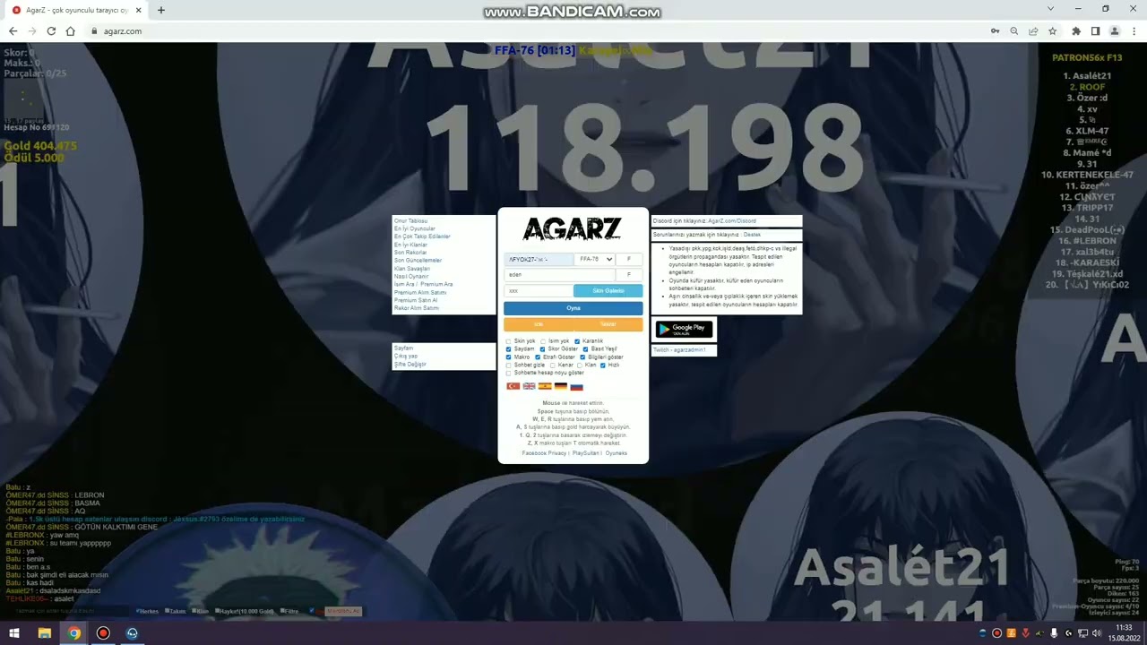Share this page using the share icon

point(1033,31)
